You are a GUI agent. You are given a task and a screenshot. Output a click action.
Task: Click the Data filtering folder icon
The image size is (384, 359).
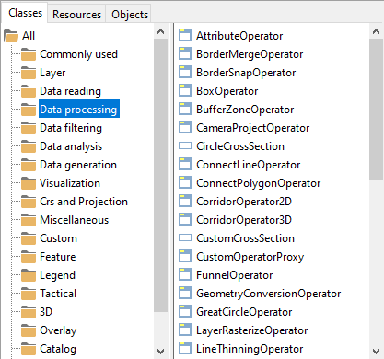click(29, 128)
